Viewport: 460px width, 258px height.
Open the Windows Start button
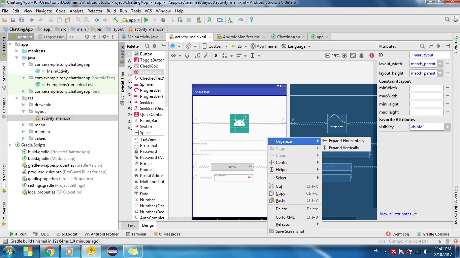pyautogui.click(x=9, y=251)
